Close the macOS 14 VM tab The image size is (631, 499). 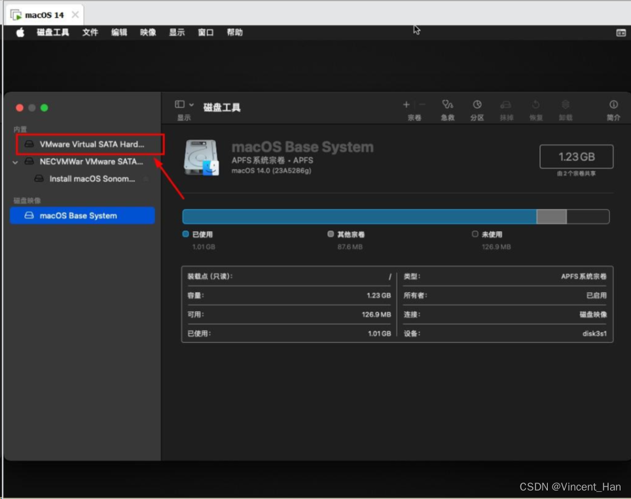pos(75,15)
